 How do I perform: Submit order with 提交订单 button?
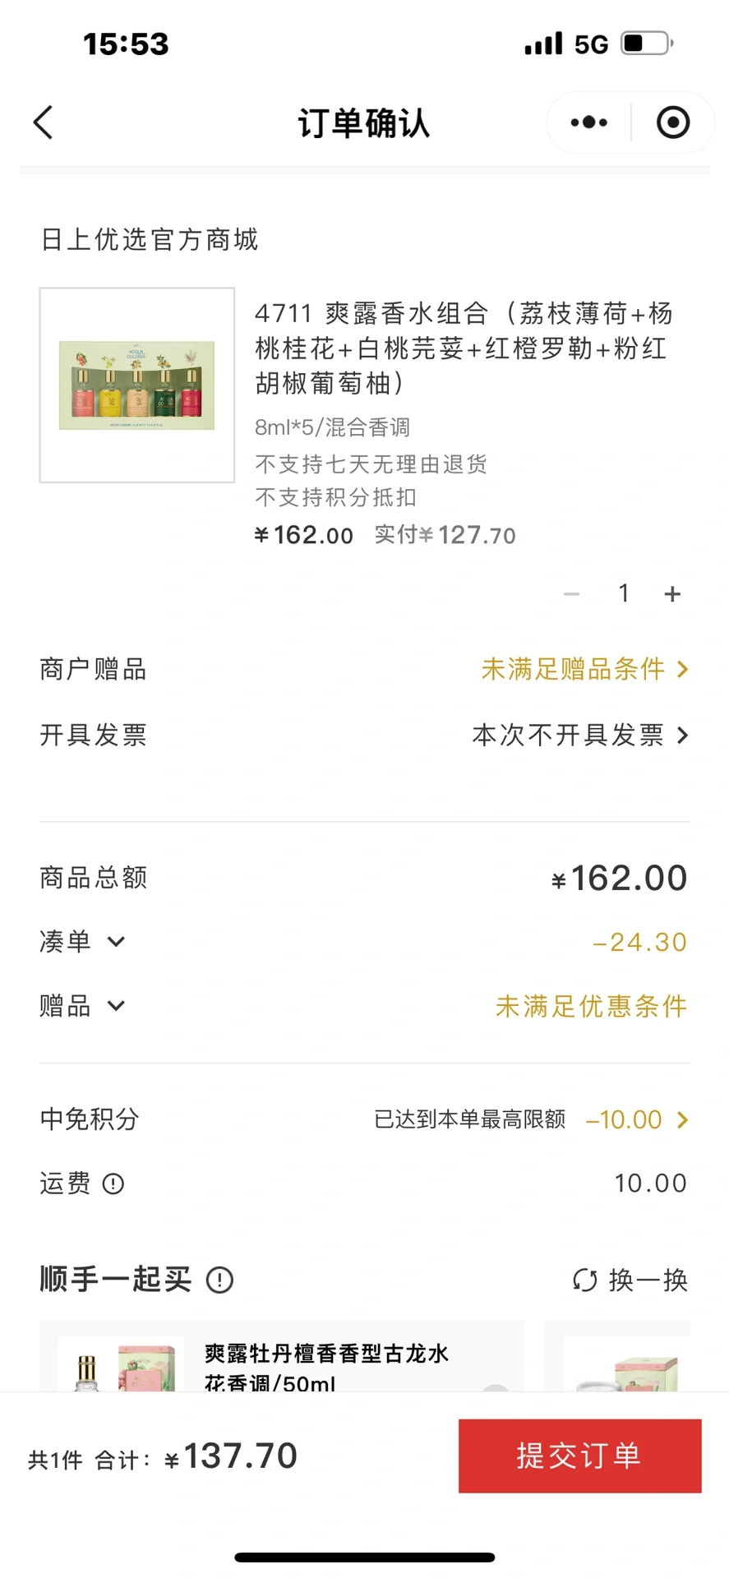coord(579,1456)
